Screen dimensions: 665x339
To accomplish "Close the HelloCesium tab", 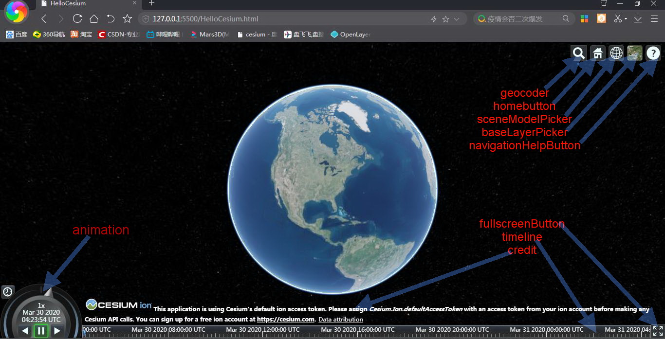I will point(134,3).
